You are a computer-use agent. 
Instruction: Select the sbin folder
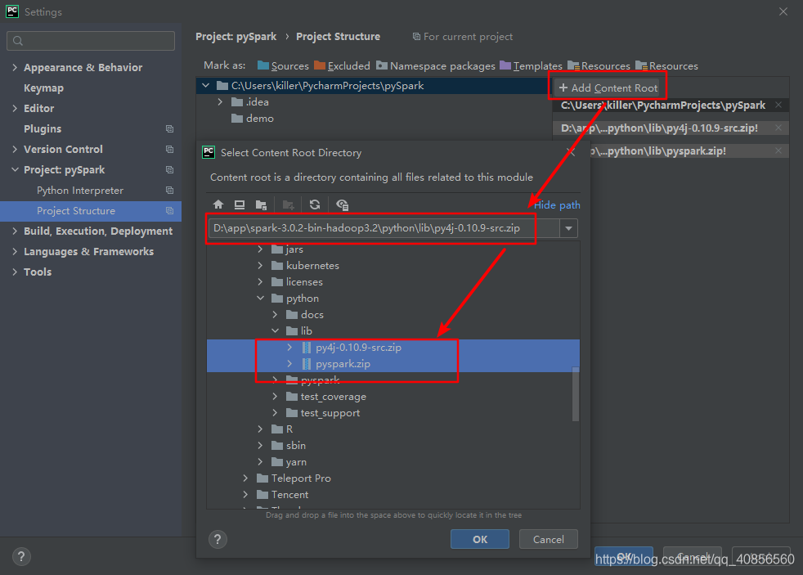point(296,446)
